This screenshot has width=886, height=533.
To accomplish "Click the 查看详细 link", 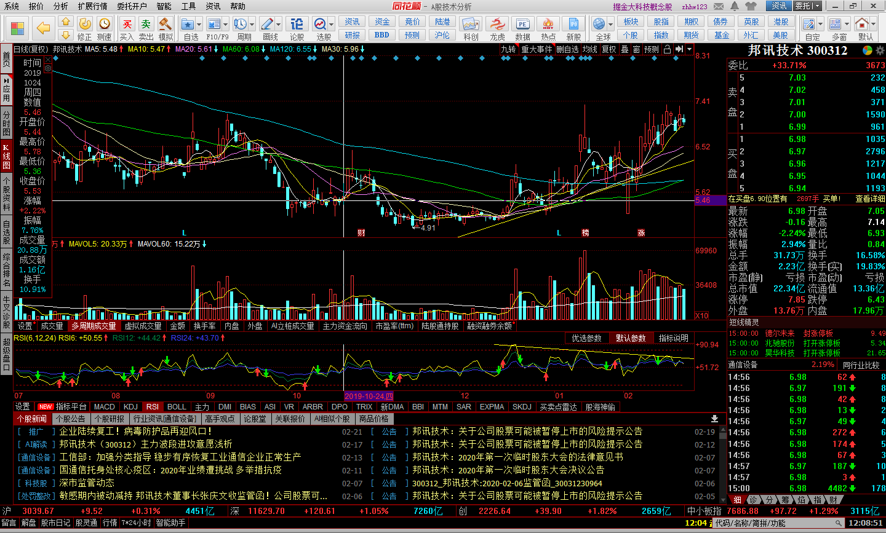I will pos(870,199).
